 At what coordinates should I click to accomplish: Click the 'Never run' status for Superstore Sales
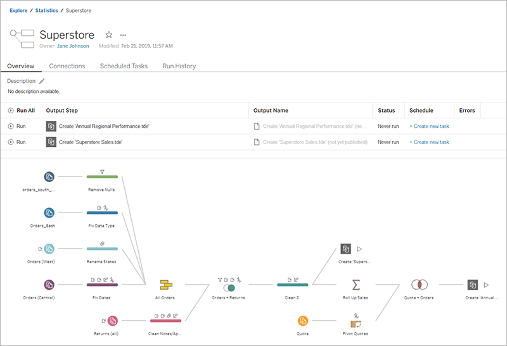(x=388, y=142)
